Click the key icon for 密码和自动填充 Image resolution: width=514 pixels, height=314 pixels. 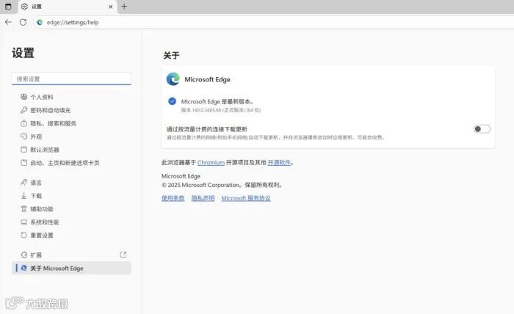point(23,110)
